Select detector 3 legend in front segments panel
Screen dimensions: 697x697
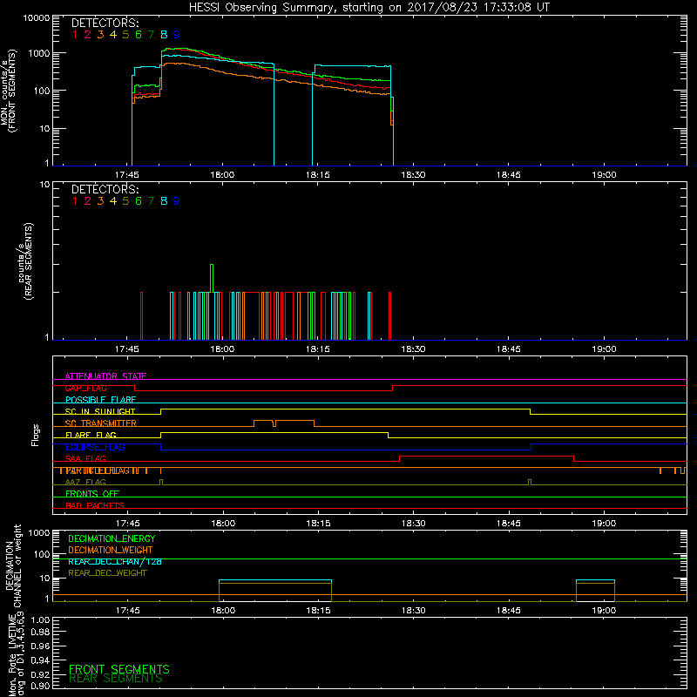pyautogui.click(x=100, y=35)
